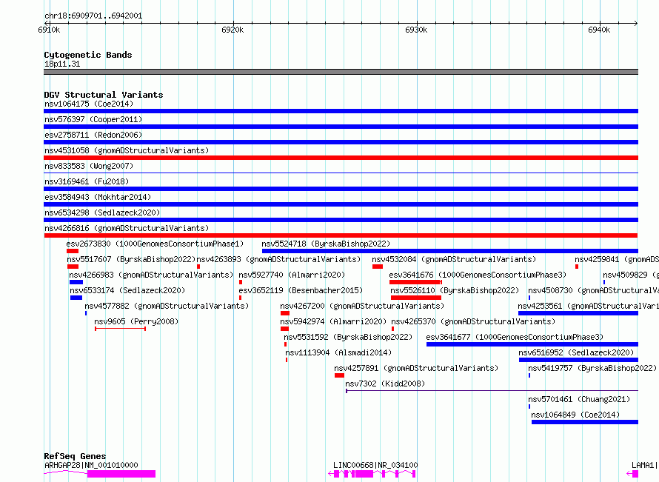Select the nsv576397 (Cooper2011) variant label
659x482 pixels.
(x=93, y=119)
